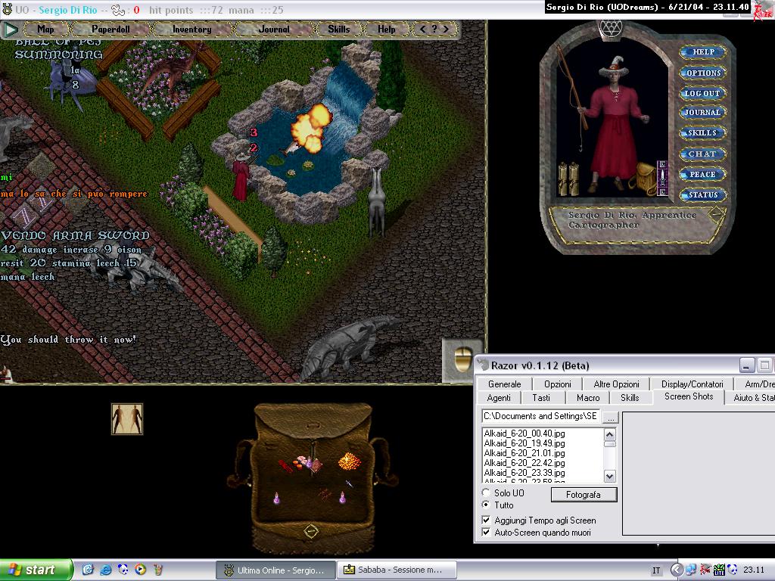The width and height of the screenshot is (775, 581).
Task: Switch to Razor's Altre Opzioni tab
Action: 616,384
